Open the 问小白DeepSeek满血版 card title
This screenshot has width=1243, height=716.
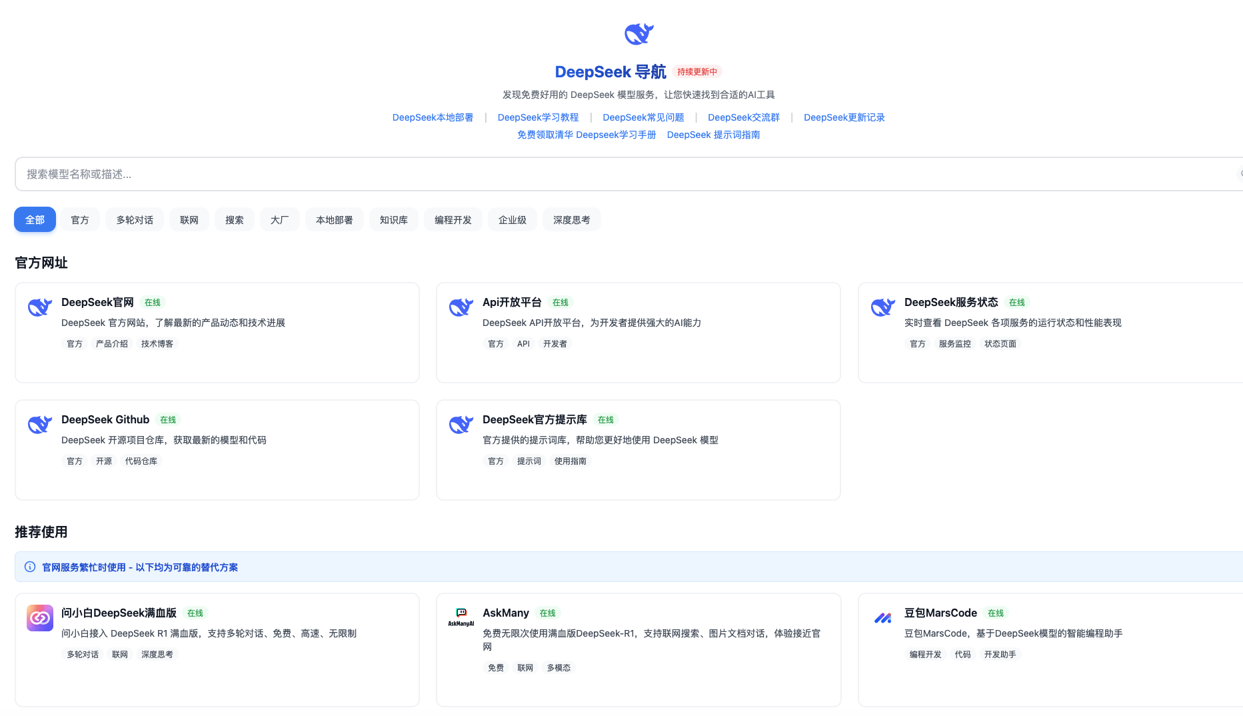pos(119,613)
